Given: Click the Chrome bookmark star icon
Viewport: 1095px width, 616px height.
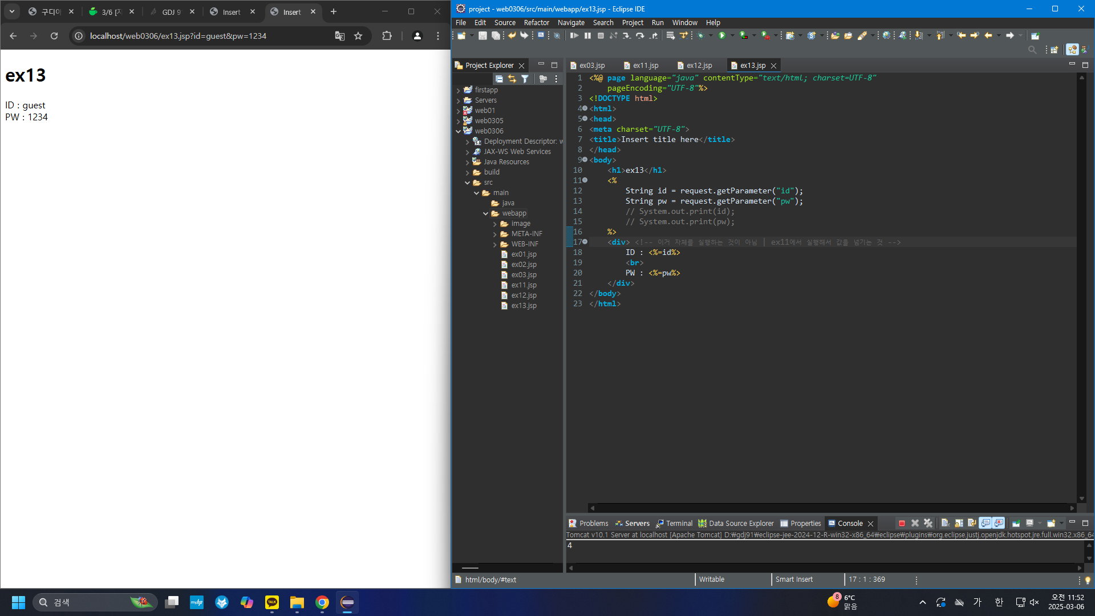Looking at the screenshot, I should click(358, 36).
